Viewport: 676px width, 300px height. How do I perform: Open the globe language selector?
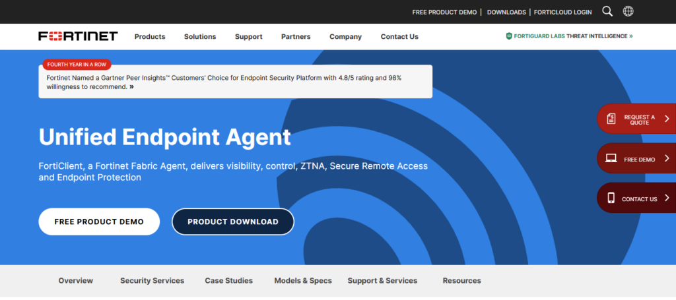click(x=628, y=12)
